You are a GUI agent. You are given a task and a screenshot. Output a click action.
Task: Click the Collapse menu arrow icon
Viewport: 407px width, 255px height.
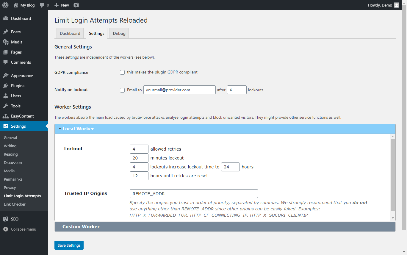point(6,229)
